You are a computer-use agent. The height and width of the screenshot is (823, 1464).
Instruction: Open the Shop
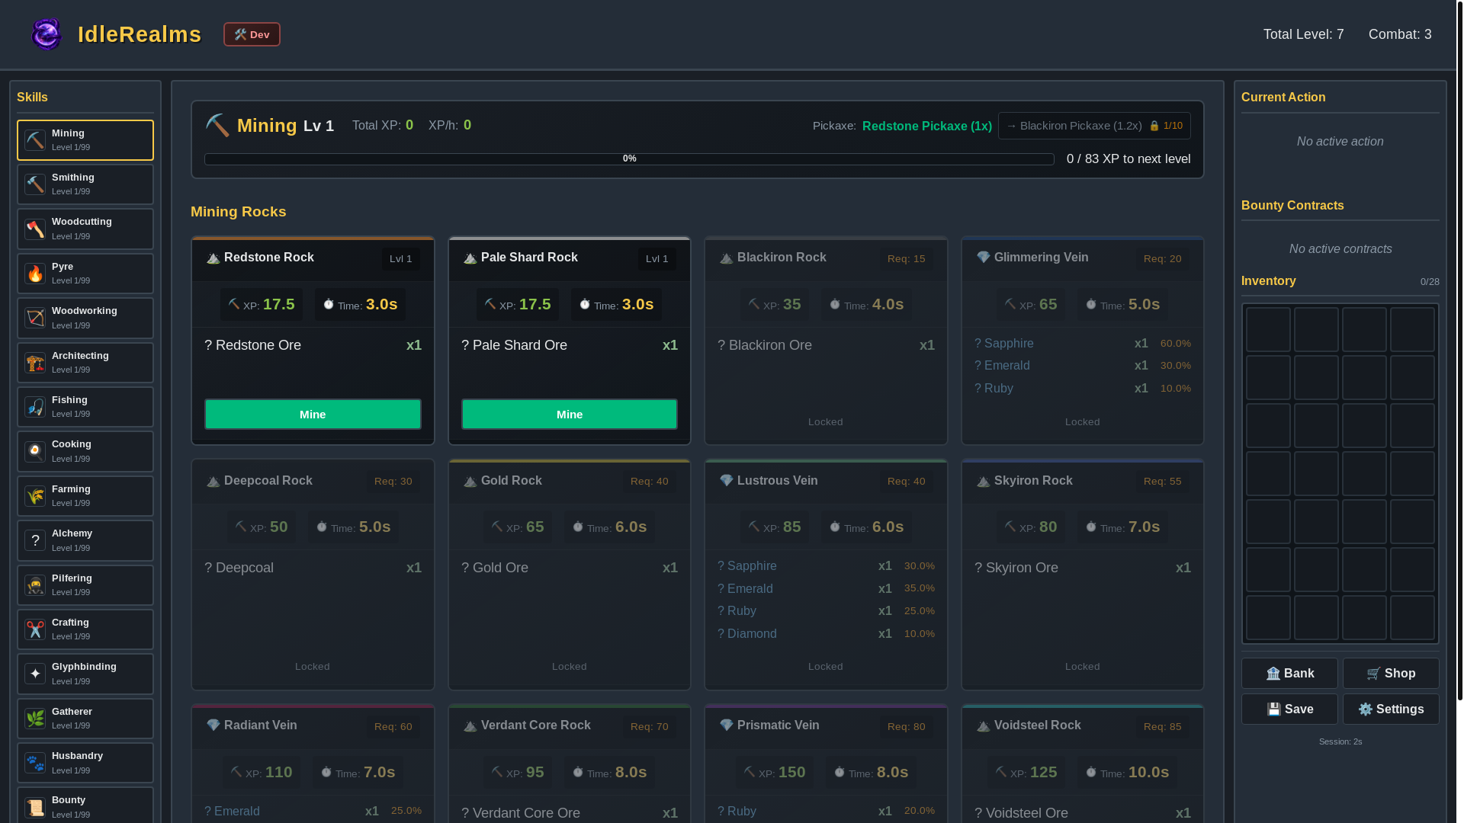[x=1391, y=674]
